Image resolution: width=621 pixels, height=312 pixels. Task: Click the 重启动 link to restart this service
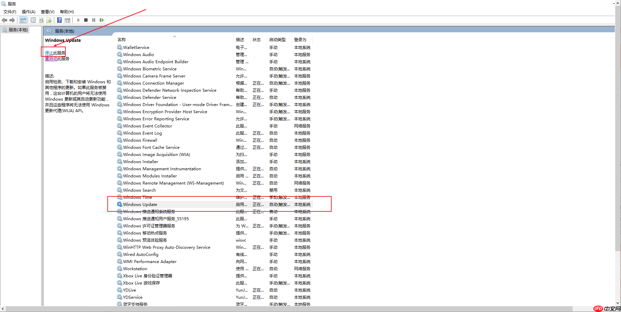(x=51, y=59)
